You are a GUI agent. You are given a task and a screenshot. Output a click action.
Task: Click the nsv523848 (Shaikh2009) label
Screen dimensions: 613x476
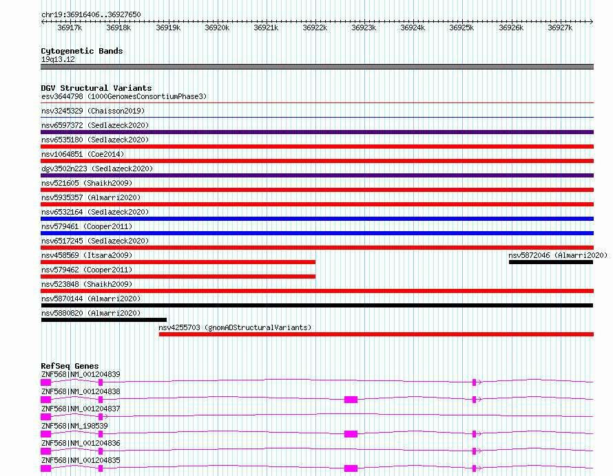coord(87,284)
